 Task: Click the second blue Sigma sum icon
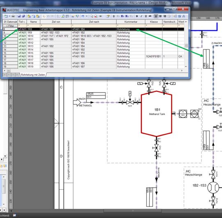[127, 16]
